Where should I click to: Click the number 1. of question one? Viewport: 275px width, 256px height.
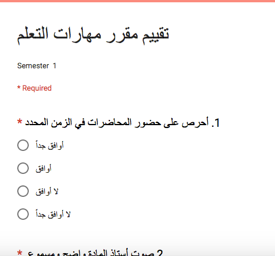(216, 123)
